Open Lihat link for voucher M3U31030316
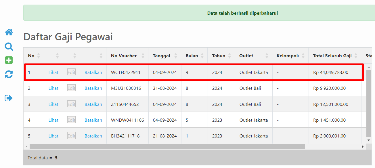 [53, 88]
